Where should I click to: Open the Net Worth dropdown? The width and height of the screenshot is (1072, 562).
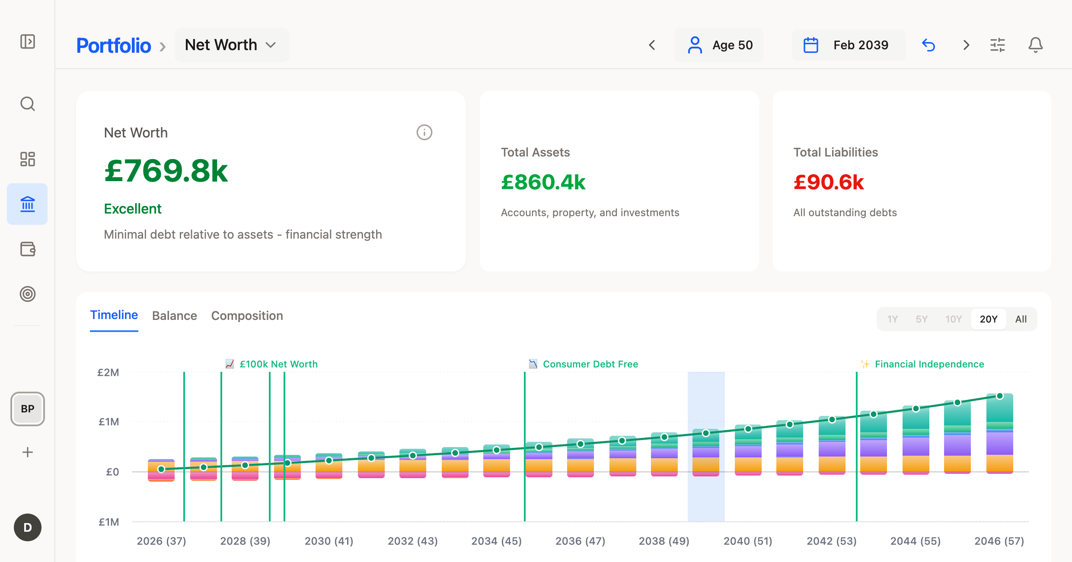point(232,45)
